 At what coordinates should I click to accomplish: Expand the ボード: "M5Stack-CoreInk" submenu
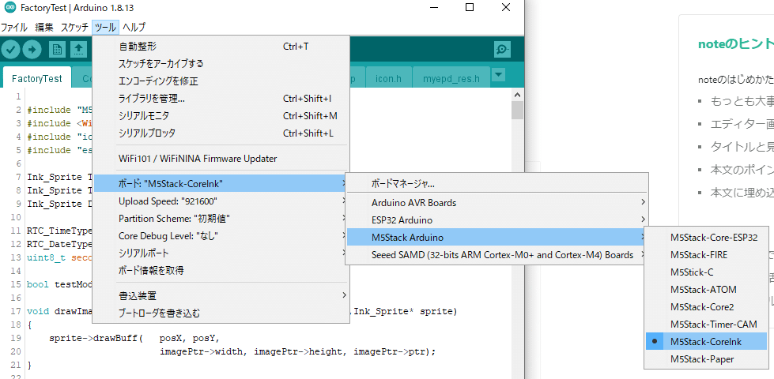(x=221, y=184)
